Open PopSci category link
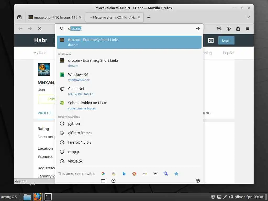The height and width of the screenshot is (201, 268). point(228,53)
